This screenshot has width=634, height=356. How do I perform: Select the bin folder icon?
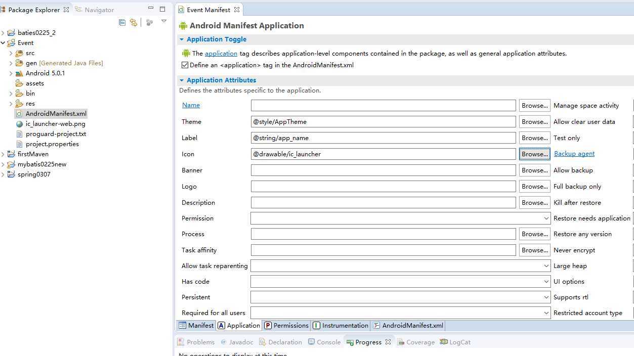pyautogui.click(x=19, y=94)
